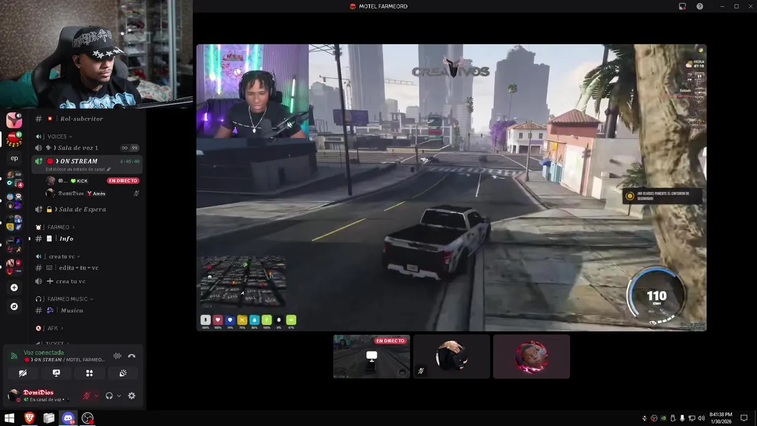Image resolution: width=757 pixels, height=426 pixels.
Task: Share your screen using the monitor icon
Action: [x=56, y=373]
